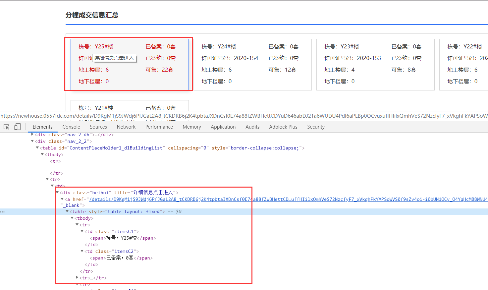488x290 pixels.
Task: Click the 分幢成交信息汇总 heading
Action: coord(92,15)
